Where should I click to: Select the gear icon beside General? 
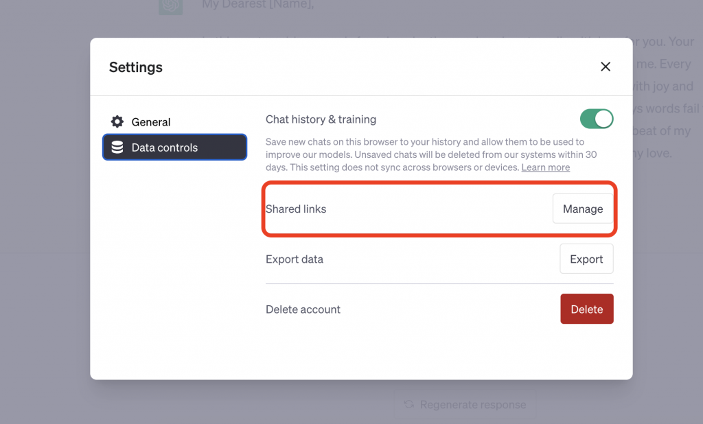[117, 121]
